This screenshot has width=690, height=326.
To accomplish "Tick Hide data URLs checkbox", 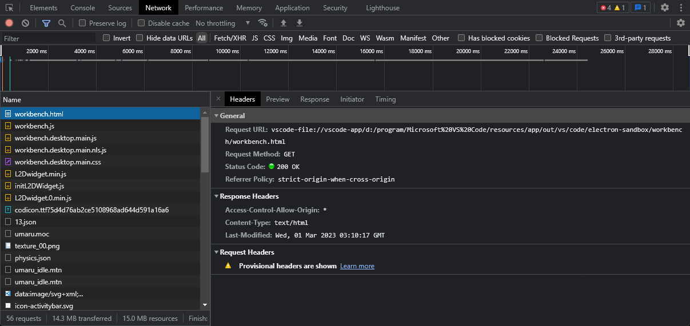I will pos(139,38).
